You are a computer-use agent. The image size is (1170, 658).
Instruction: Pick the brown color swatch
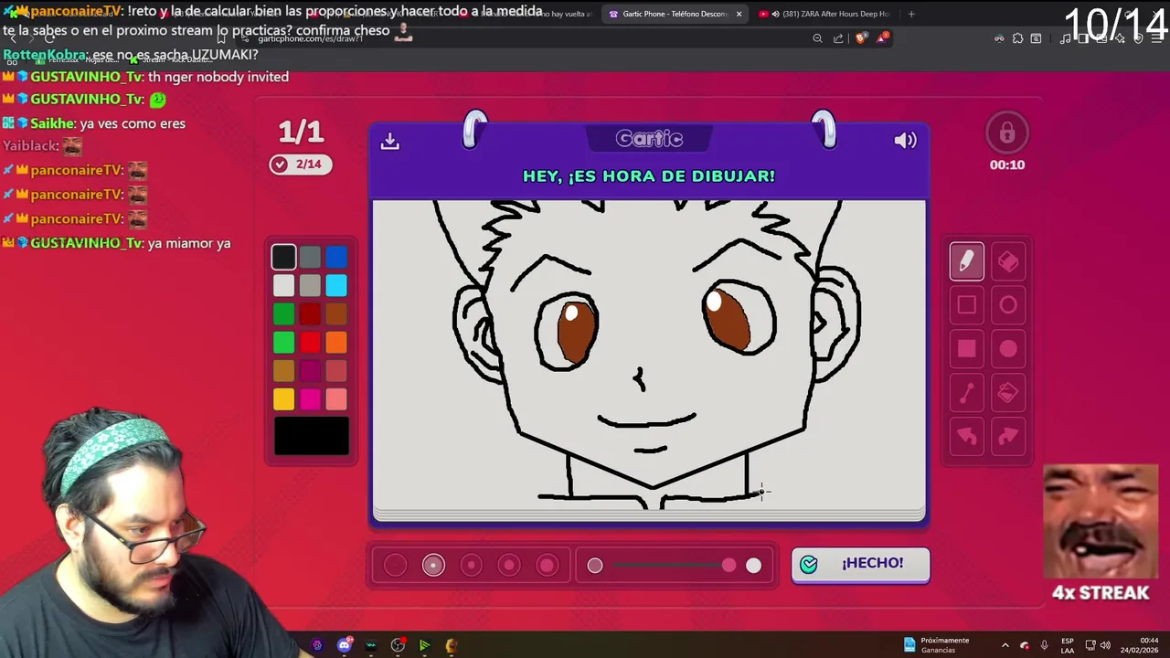(336, 314)
